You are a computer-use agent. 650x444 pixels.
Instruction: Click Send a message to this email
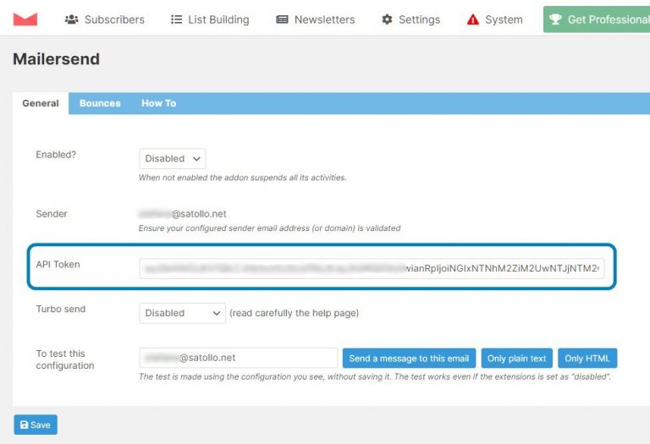(x=409, y=359)
